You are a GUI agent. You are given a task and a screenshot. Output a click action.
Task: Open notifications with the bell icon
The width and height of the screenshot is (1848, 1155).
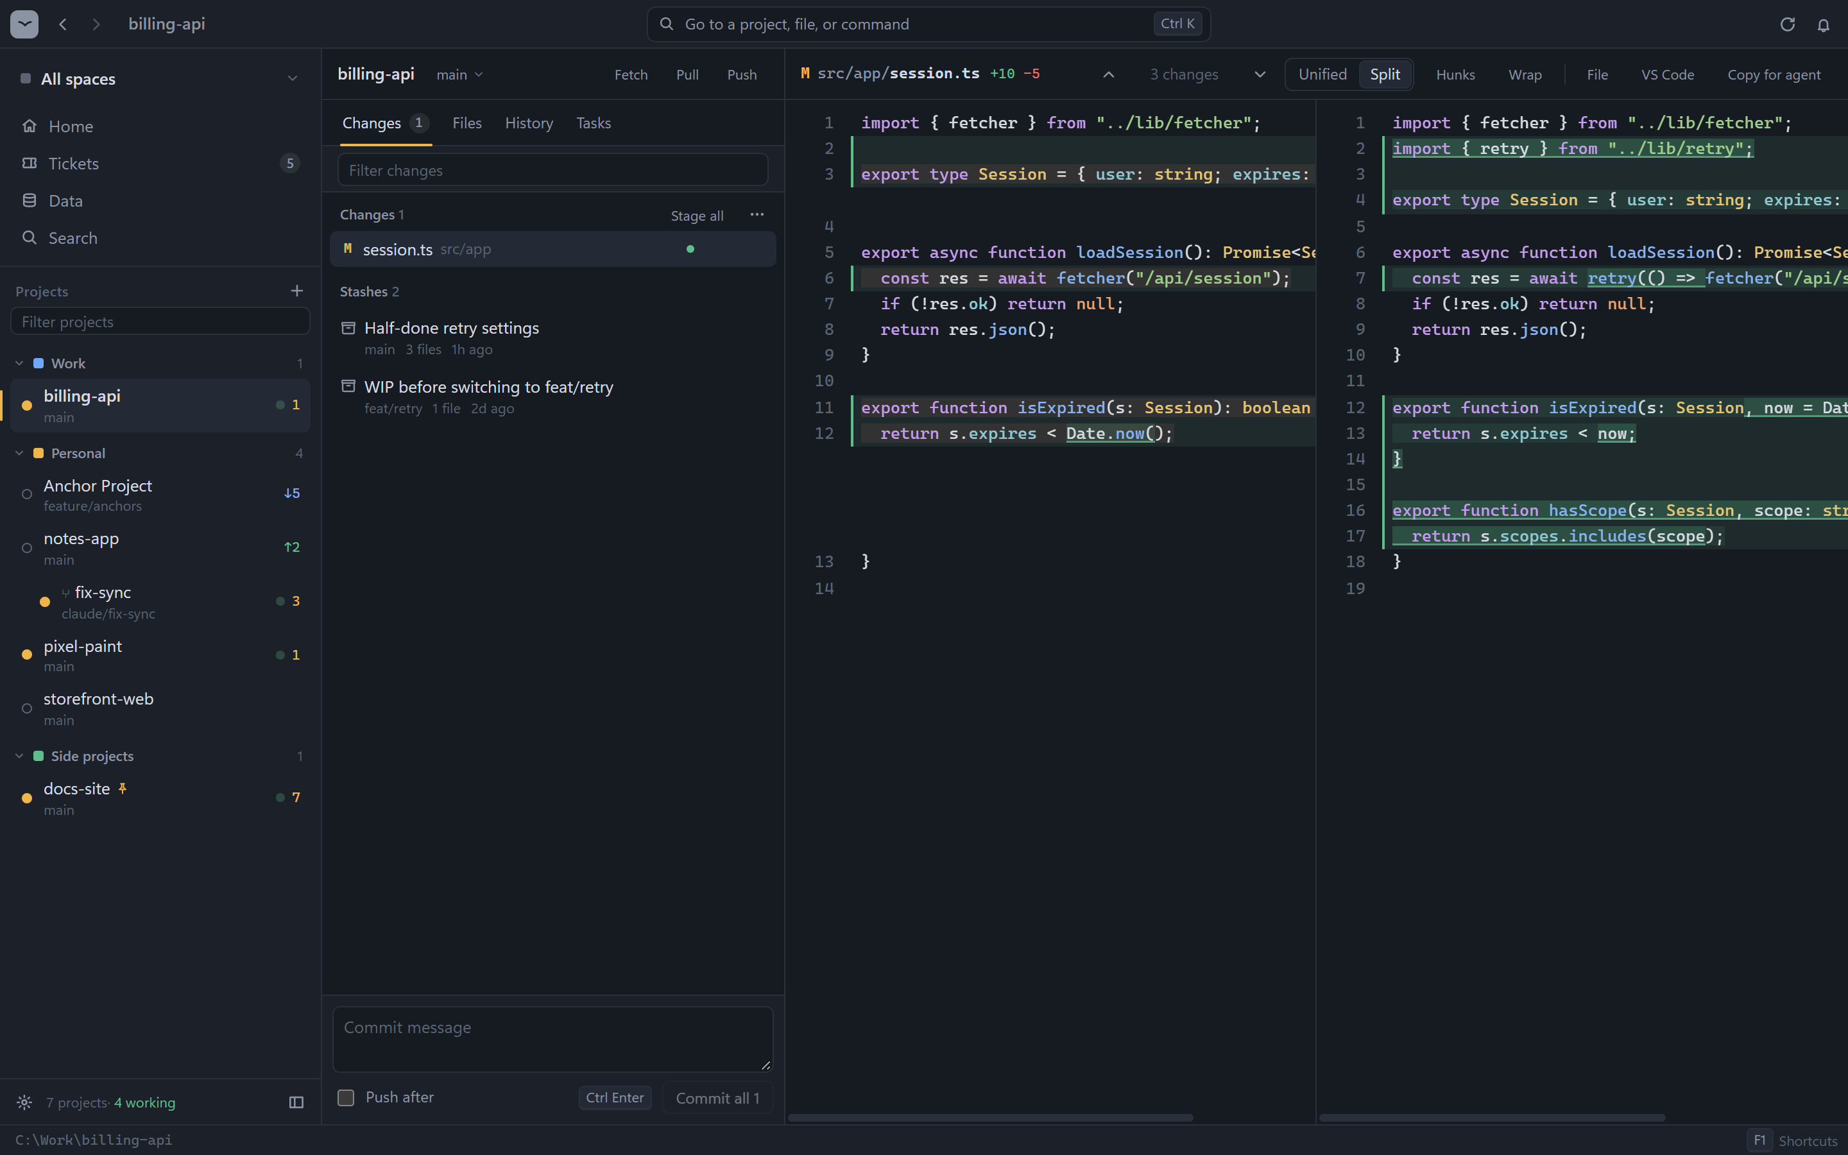[x=1824, y=24]
